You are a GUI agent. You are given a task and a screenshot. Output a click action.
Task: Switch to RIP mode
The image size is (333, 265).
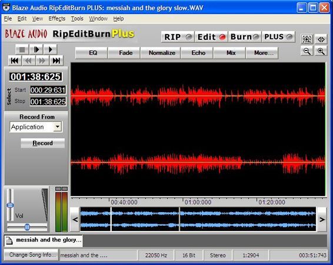(178, 37)
